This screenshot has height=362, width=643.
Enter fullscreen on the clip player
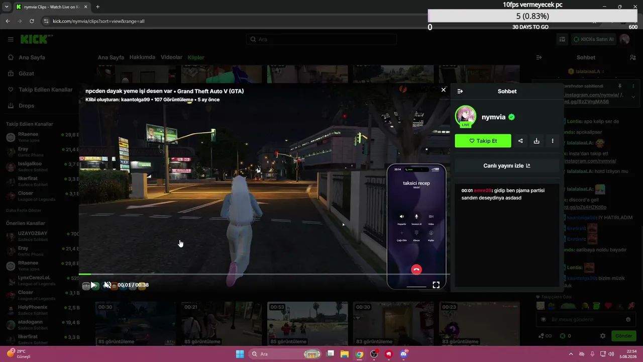coord(436,285)
